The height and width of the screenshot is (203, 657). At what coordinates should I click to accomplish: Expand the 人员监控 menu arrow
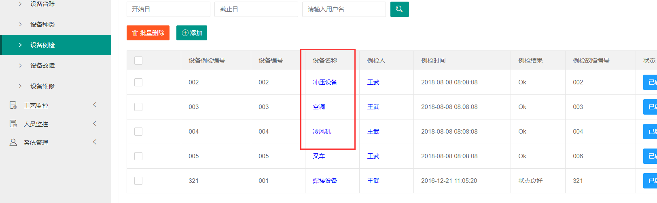pos(95,123)
